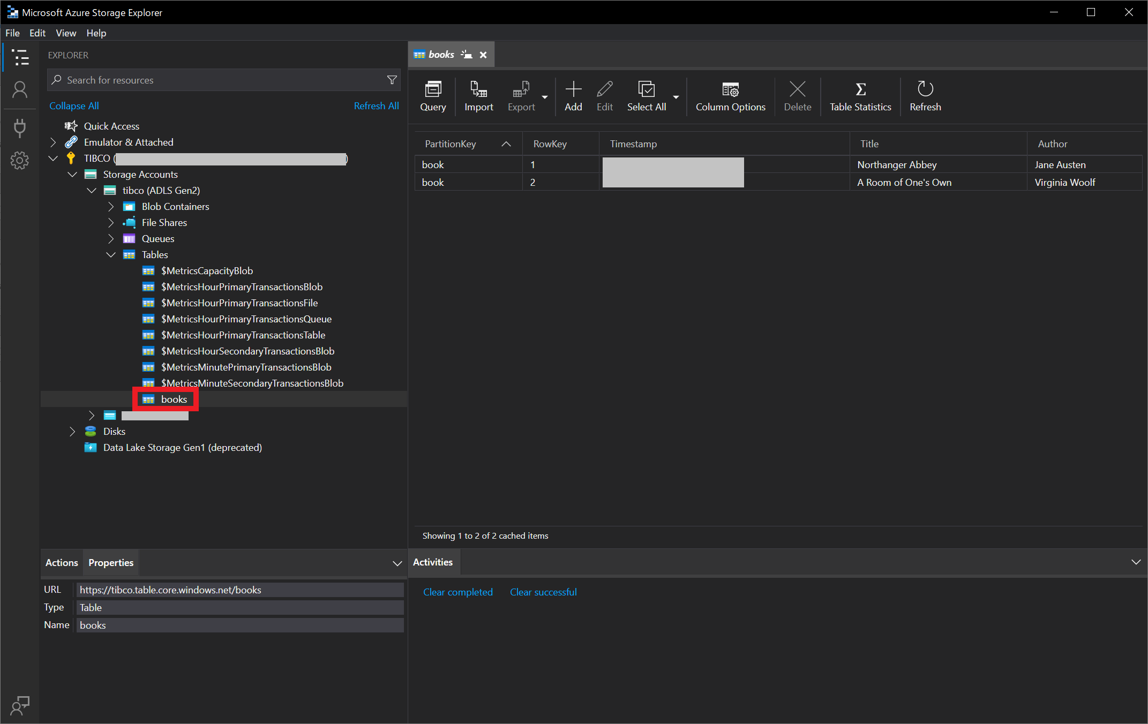Viewport: 1148px width, 724px height.
Task: Expand Blob Containers
Action: click(111, 206)
